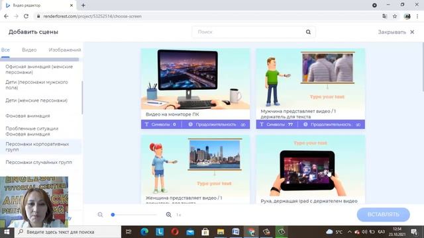Open Microsoft Store from the taskbar
The image size is (424, 238).
[x=205, y=232]
